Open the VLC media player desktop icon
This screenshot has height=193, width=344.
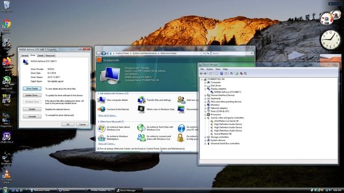click(x=7, y=177)
